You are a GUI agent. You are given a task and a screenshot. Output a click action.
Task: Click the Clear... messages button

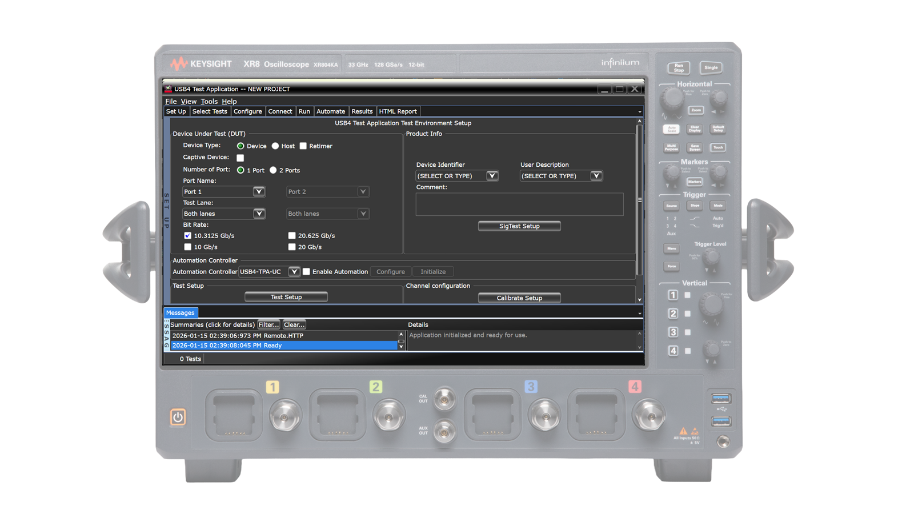coord(294,325)
